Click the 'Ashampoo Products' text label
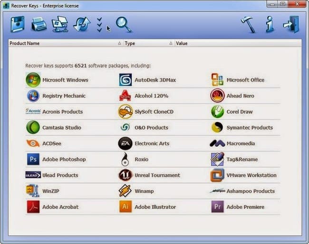The height and width of the screenshot is (244, 309). [x=251, y=191]
